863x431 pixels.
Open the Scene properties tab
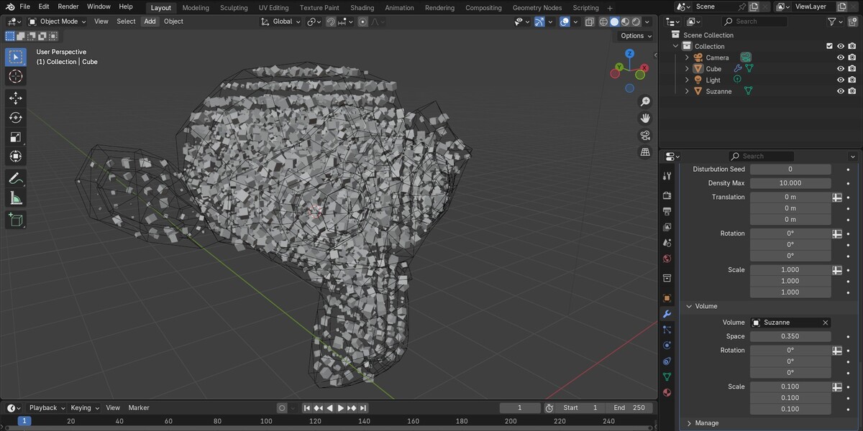pos(667,243)
